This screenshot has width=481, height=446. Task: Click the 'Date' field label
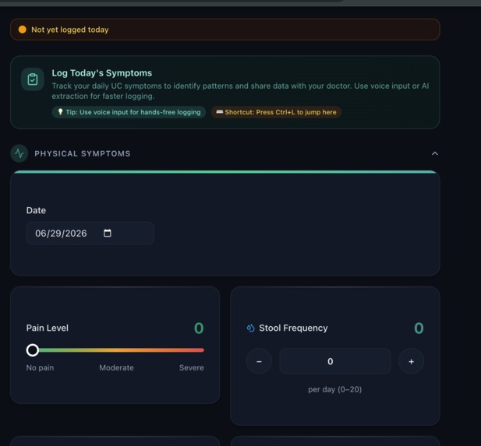[x=36, y=210]
